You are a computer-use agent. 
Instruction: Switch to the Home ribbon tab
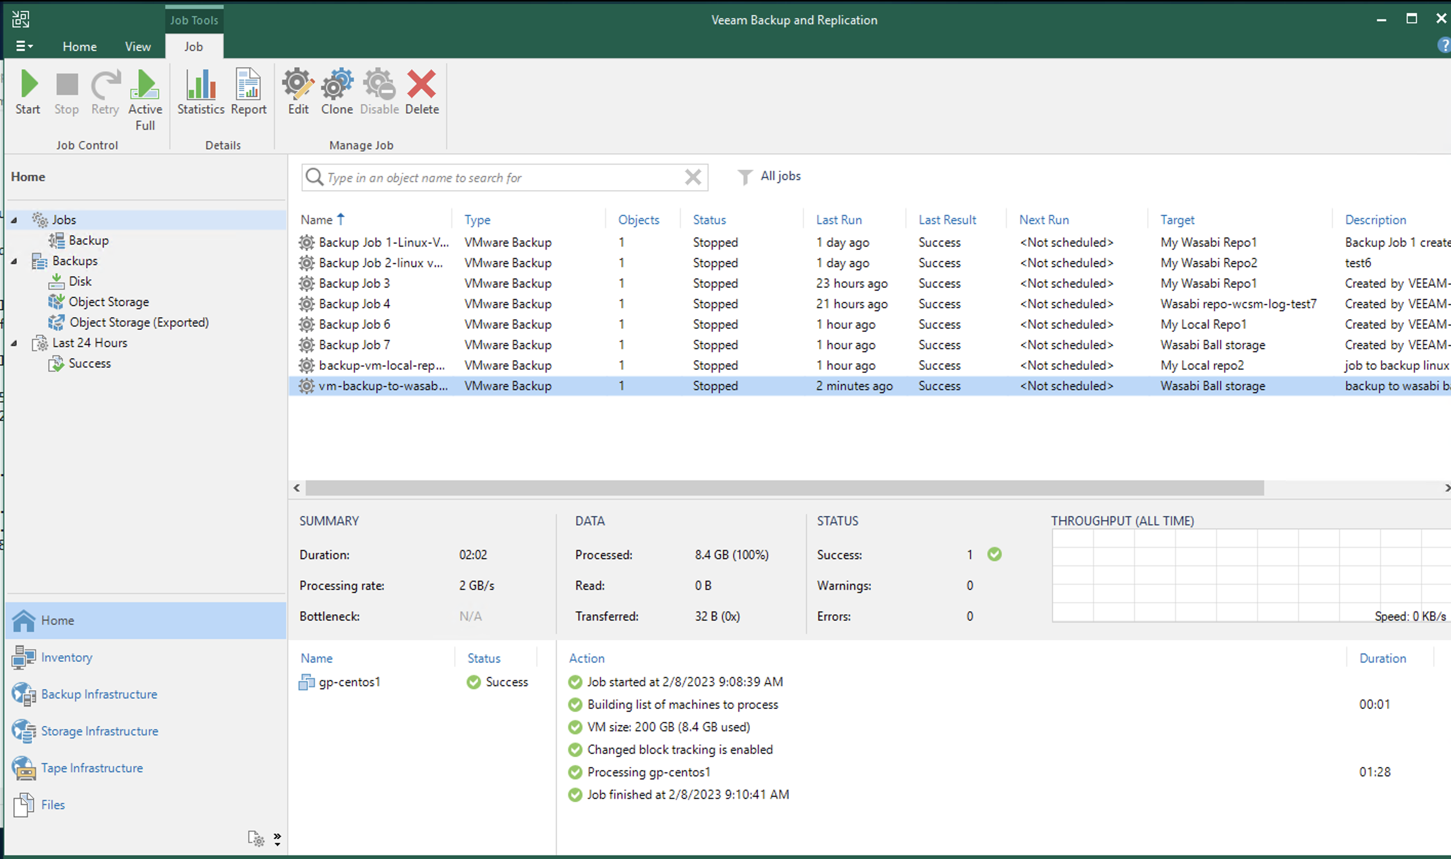click(x=80, y=46)
